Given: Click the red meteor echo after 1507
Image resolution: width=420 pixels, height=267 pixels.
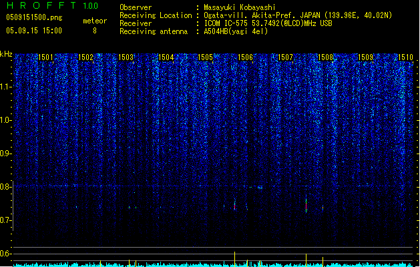Looking at the screenshot, I should [306, 206].
